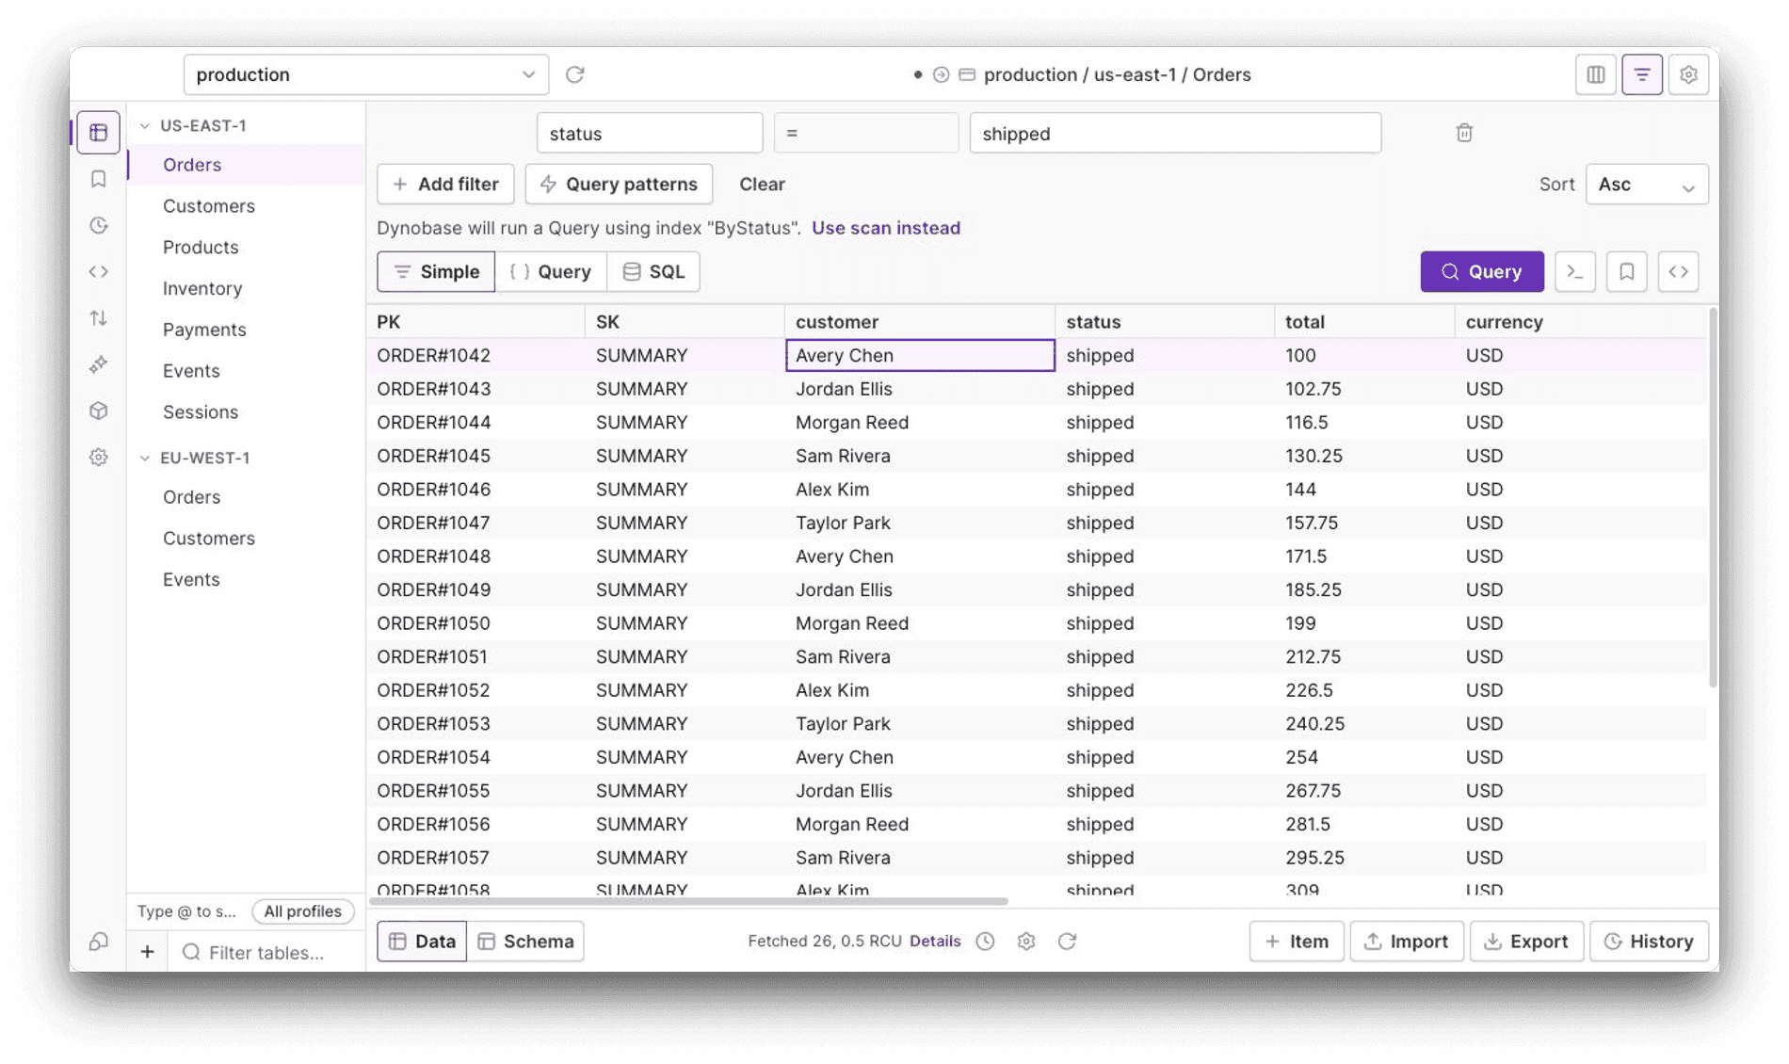Open the equals operator selector
The width and height of the screenshot is (1789, 1064).
click(x=866, y=133)
